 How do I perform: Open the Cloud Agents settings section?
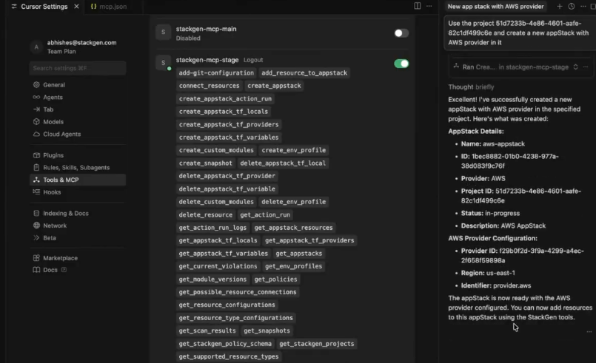click(x=61, y=134)
